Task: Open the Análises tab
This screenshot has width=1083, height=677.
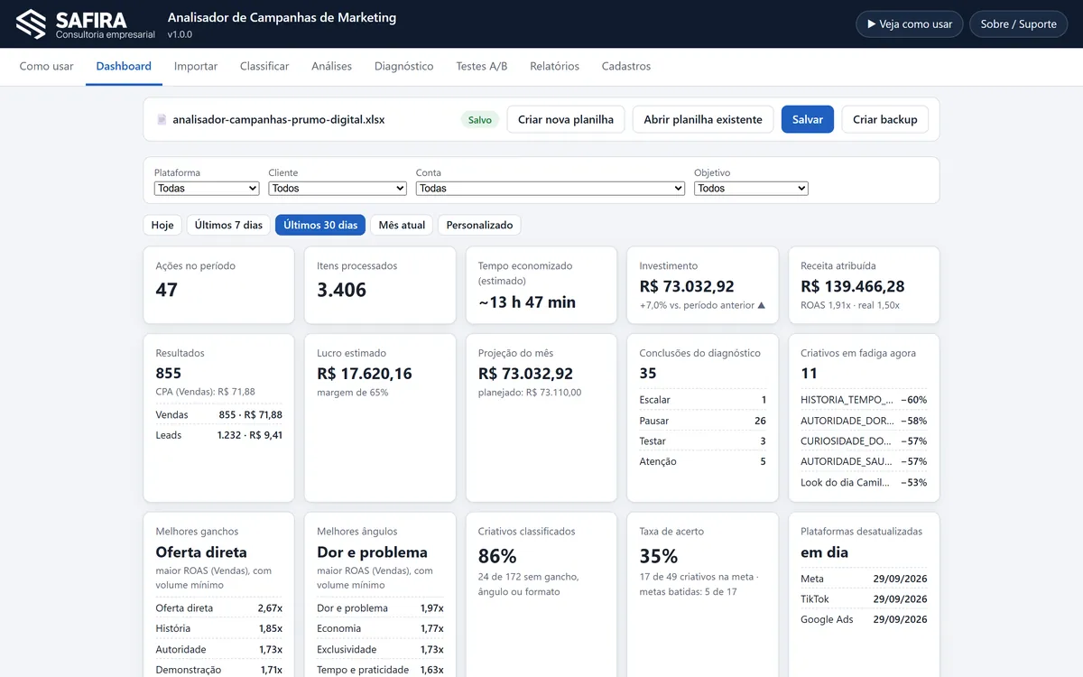Action: click(332, 66)
